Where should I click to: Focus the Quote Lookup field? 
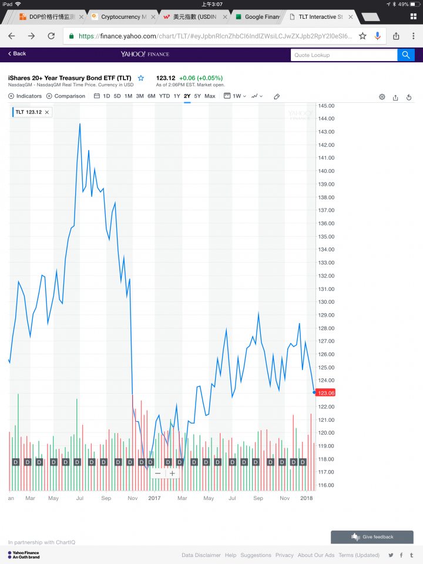point(344,55)
